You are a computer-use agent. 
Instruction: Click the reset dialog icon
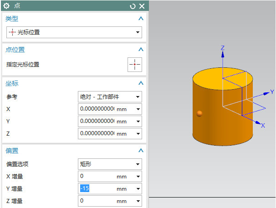(x=133, y=6)
